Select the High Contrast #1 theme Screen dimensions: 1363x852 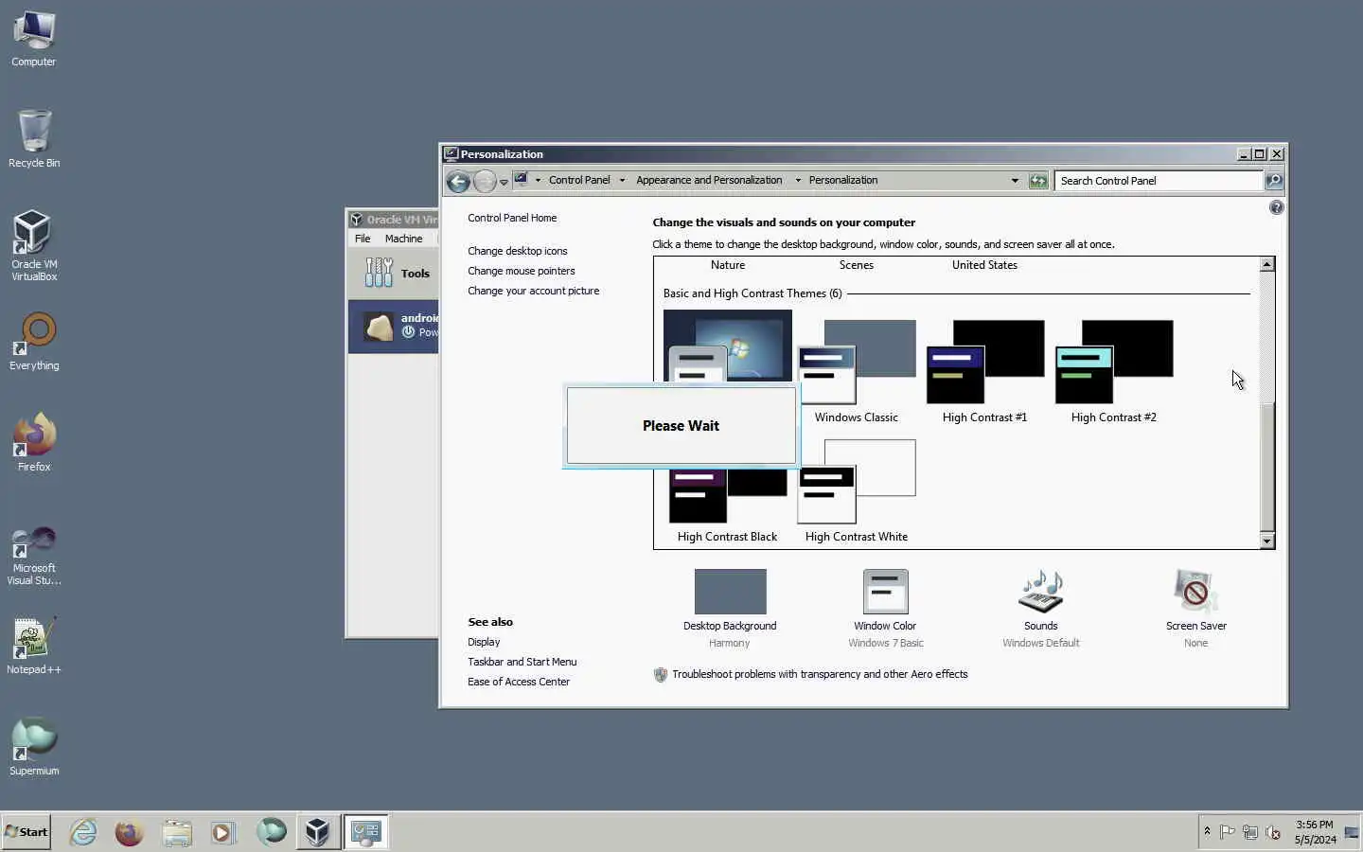pyautogui.click(x=984, y=371)
